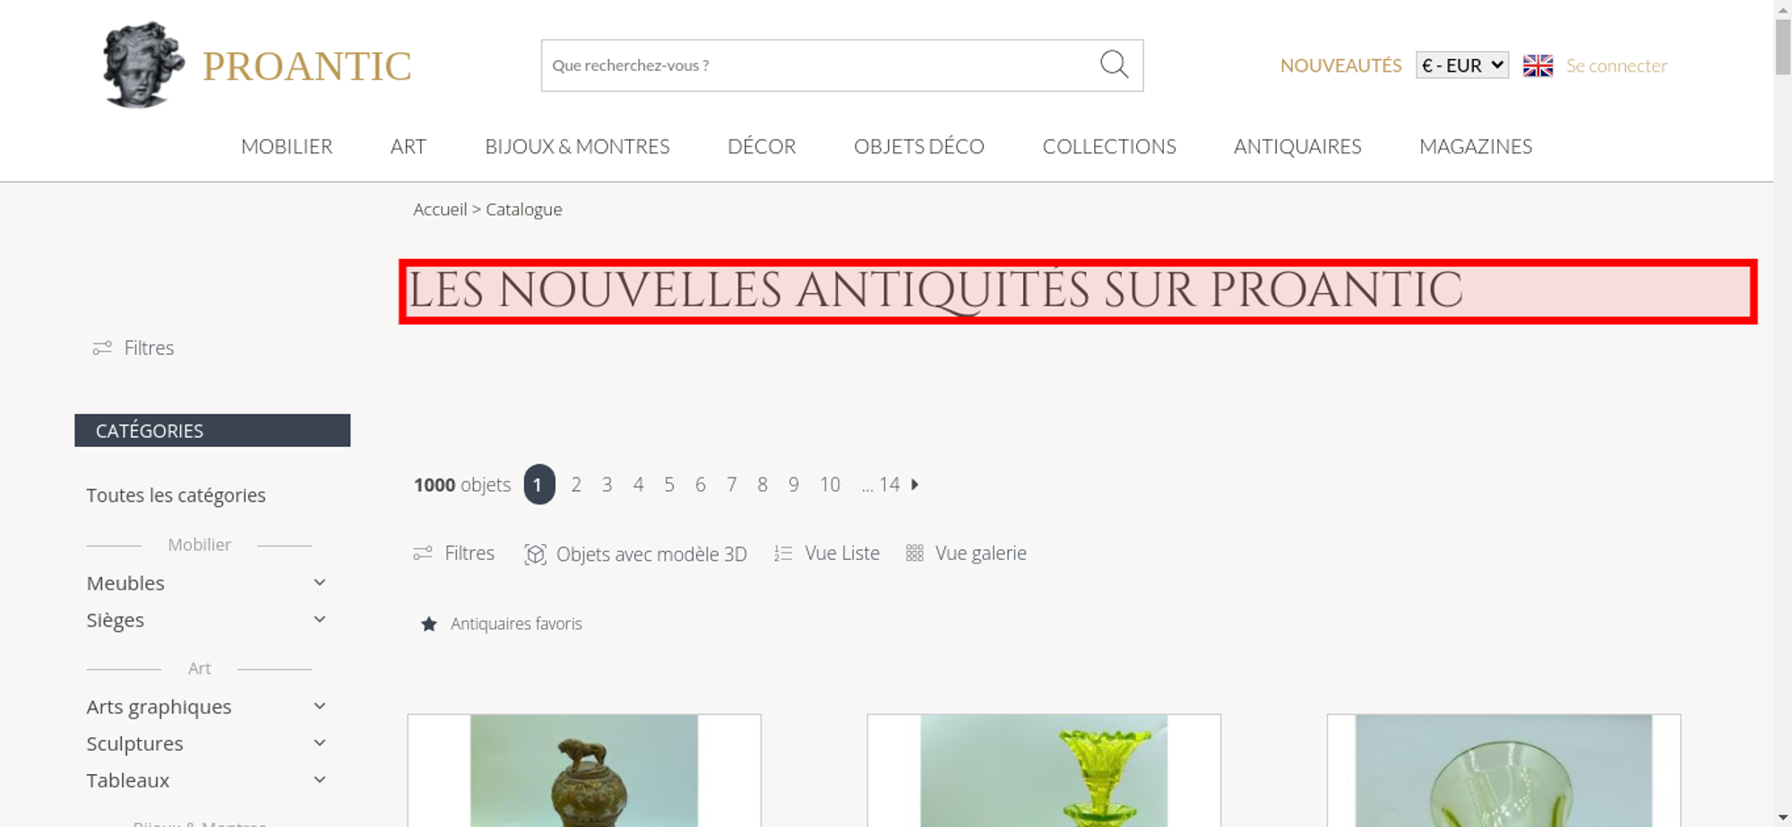Click the sidebar Filtres sliders icon
The image size is (1792, 827).
pyautogui.click(x=102, y=348)
